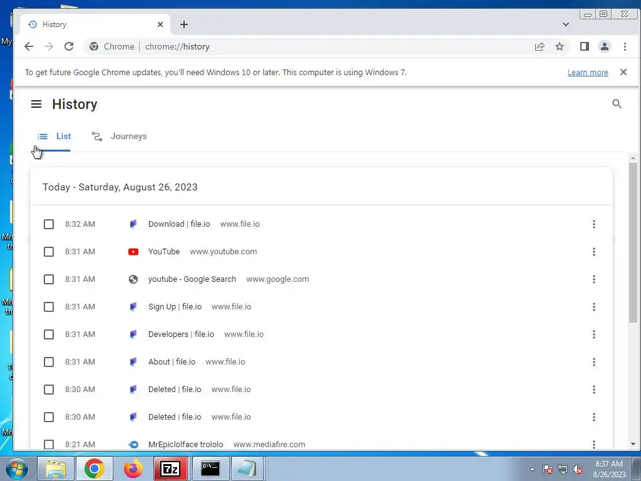Viewport: 641px width, 481px height.
Task: Show hidden system tray icons
Action: [532, 469]
